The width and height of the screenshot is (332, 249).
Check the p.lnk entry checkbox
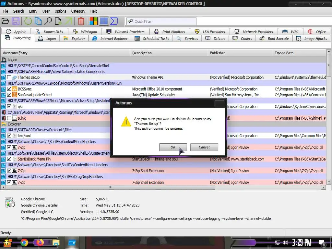[9, 118]
